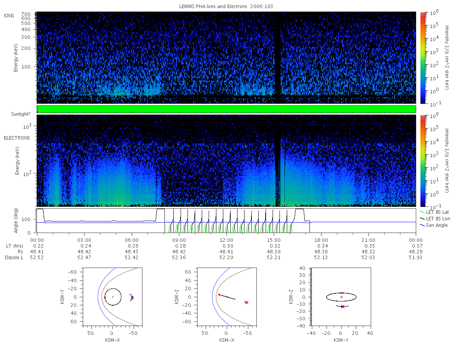
Task: Click the ions color bar intensity label
Action: tap(447, 58)
